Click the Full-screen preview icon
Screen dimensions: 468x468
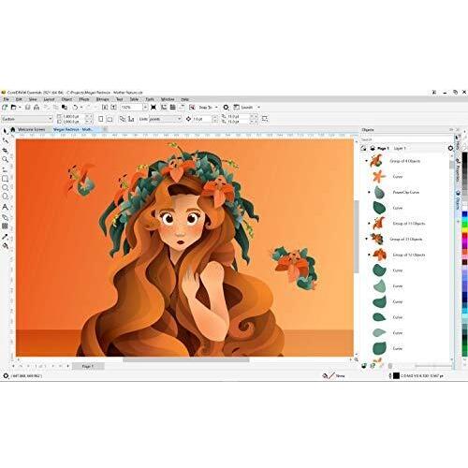[154, 108]
